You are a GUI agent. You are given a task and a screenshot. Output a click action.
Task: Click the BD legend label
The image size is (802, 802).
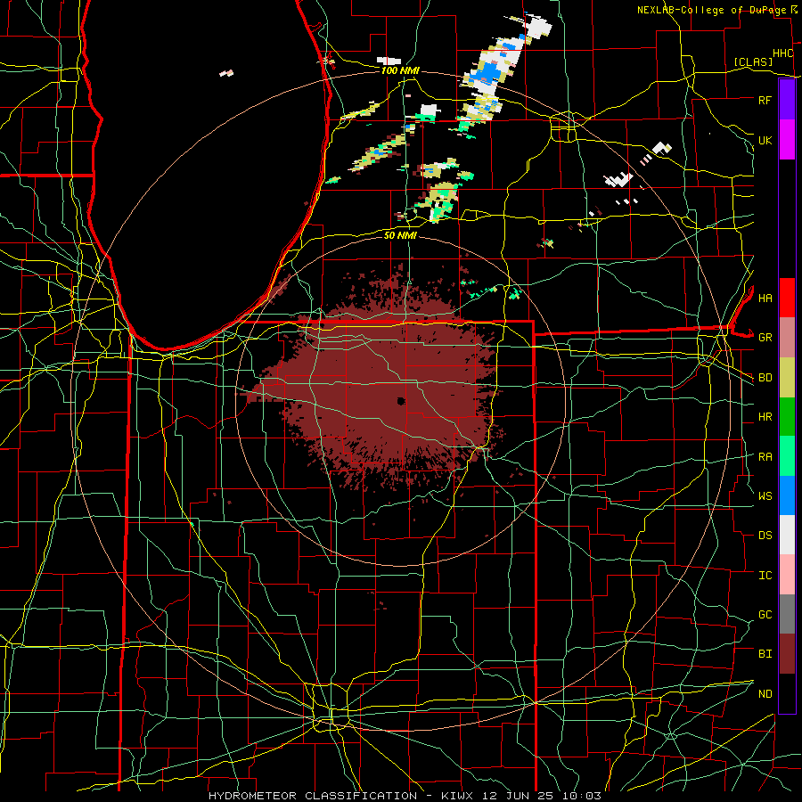click(x=765, y=378)
